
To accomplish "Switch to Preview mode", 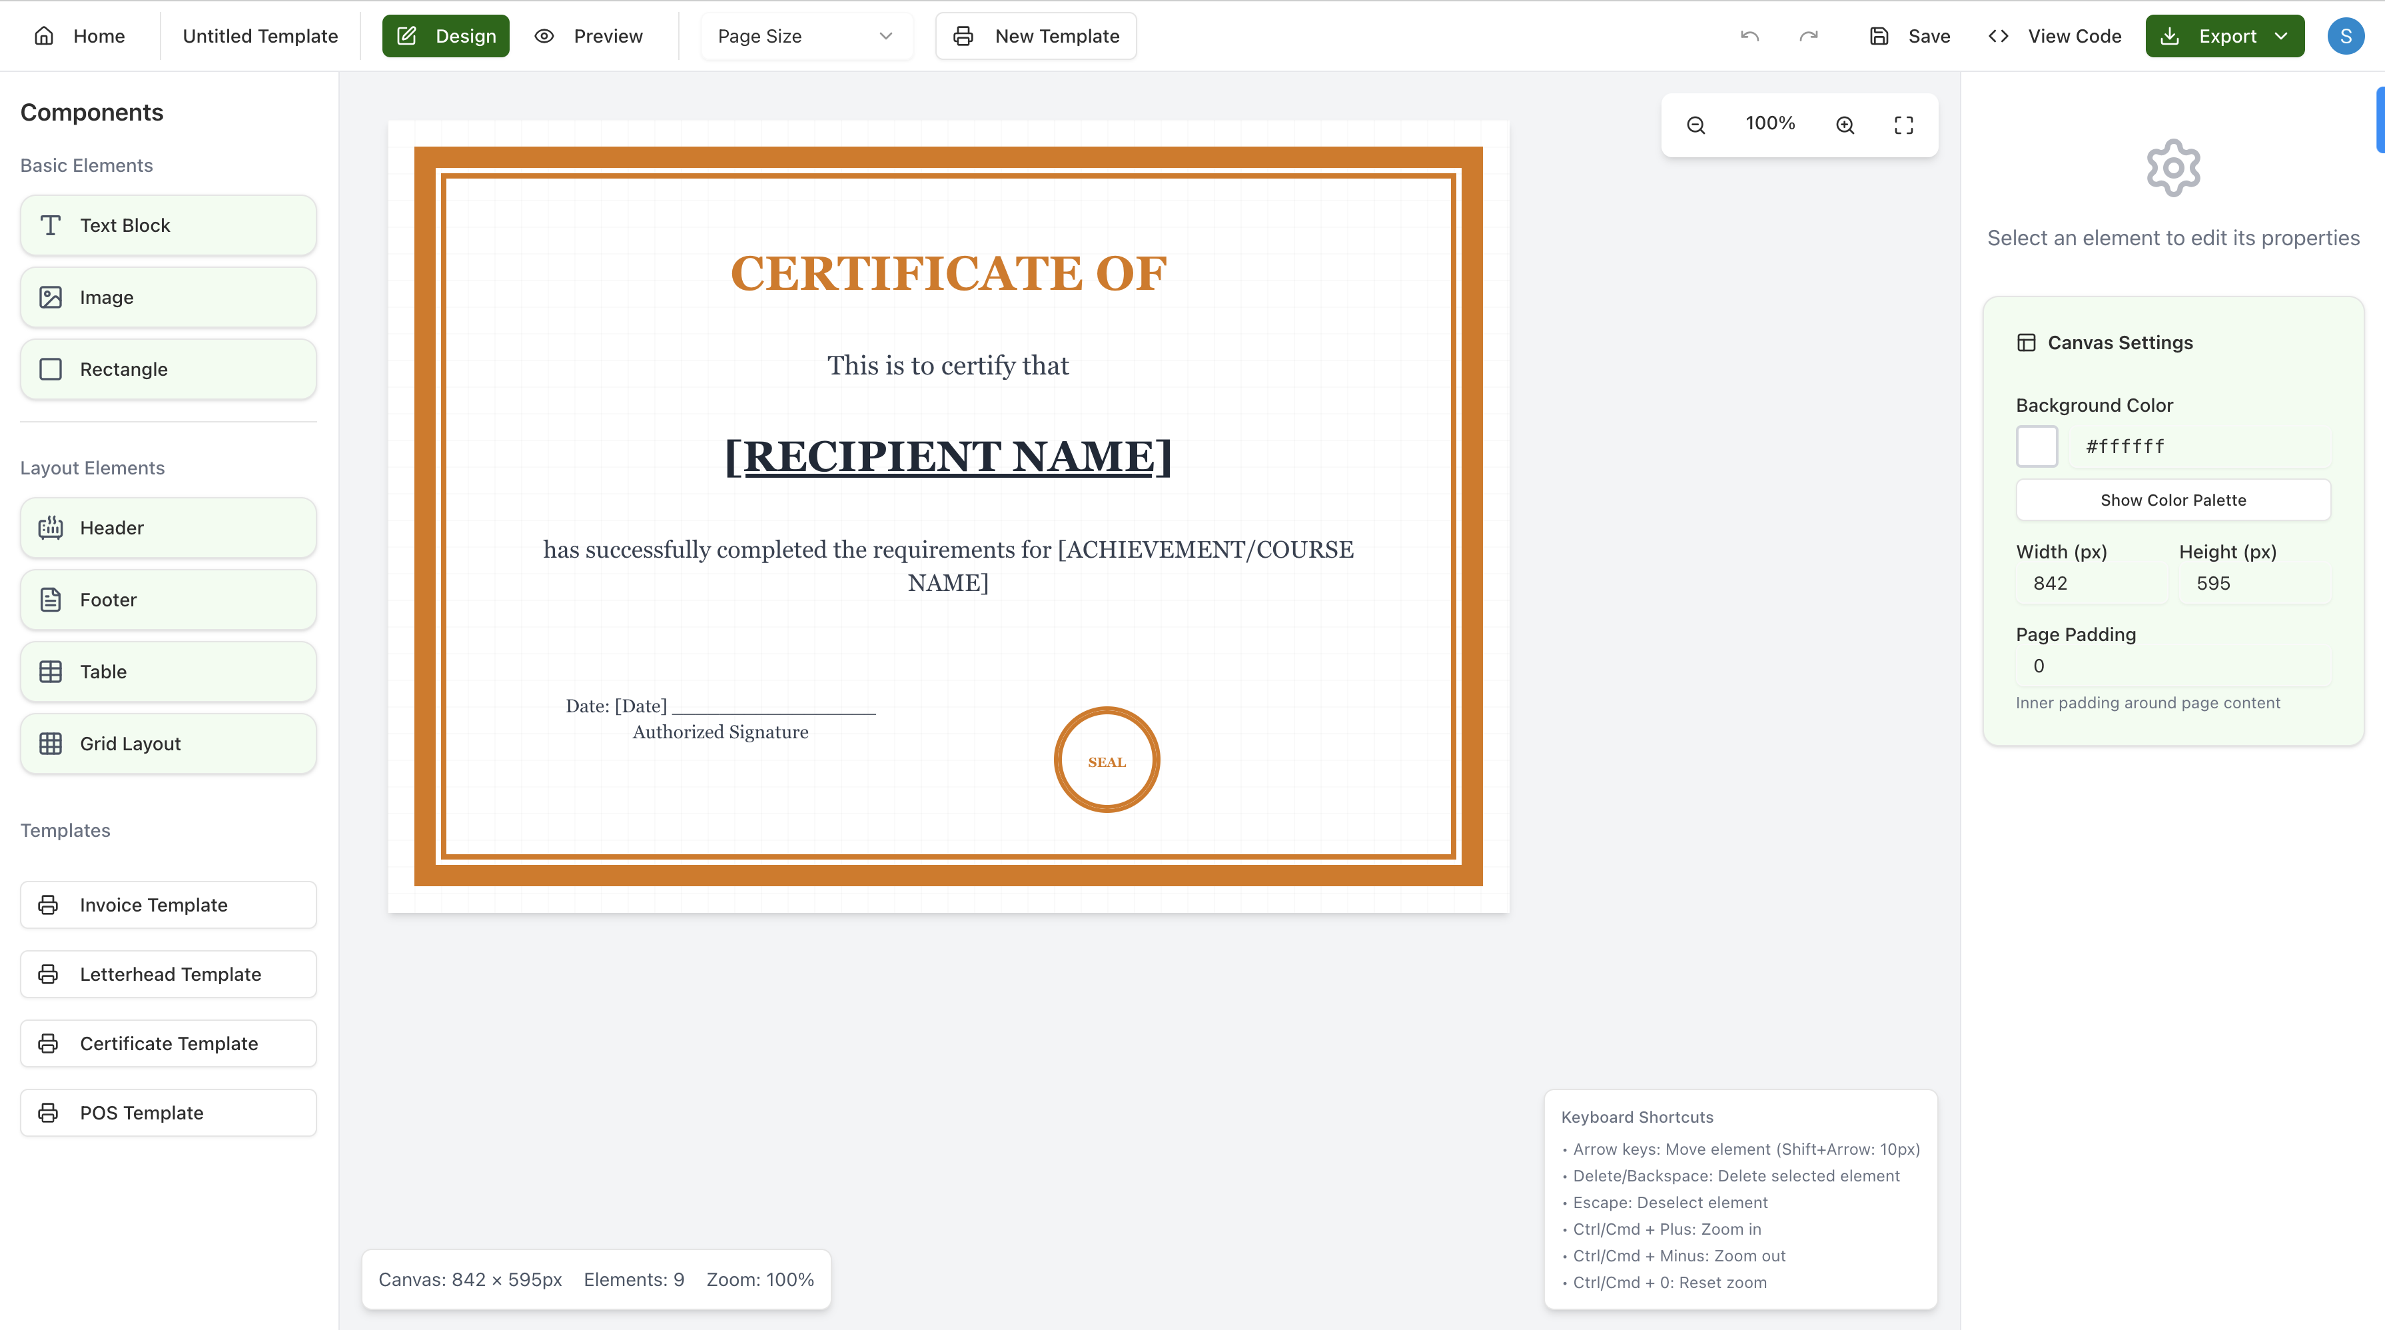I will 589,36.
